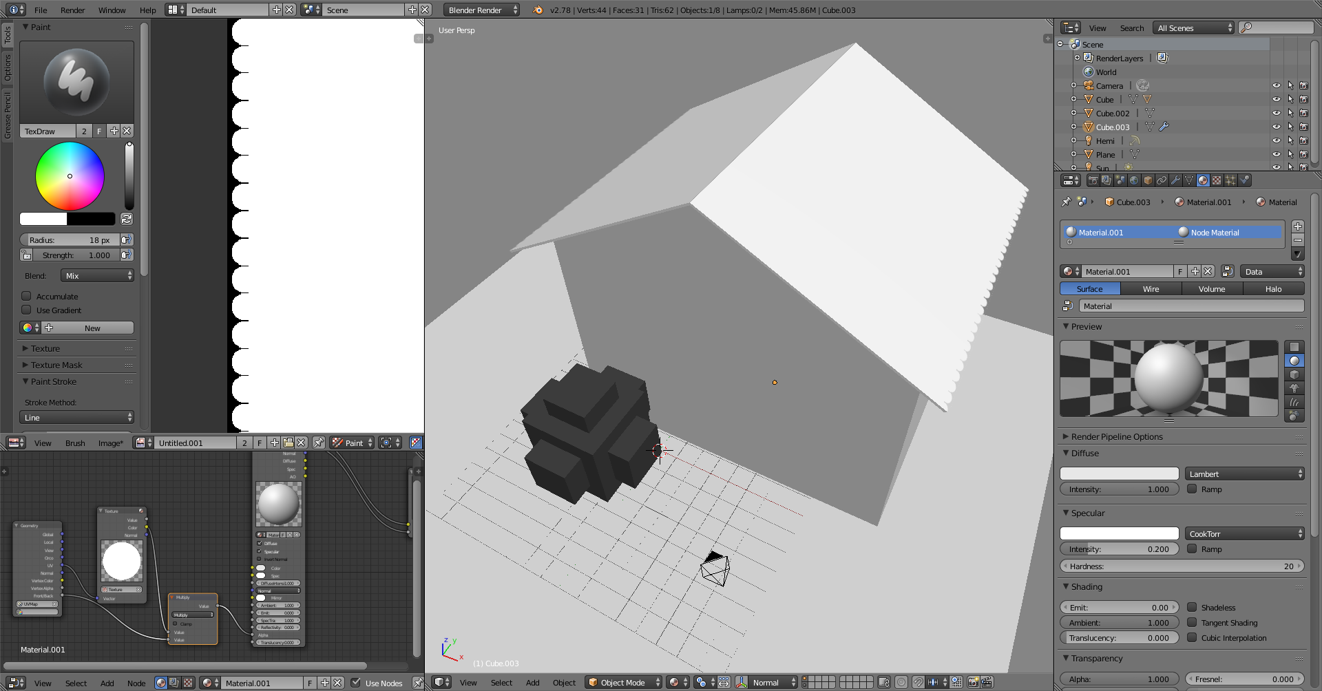
Task: Switch to the Wire material type tab
Action: coord(1151,288)
